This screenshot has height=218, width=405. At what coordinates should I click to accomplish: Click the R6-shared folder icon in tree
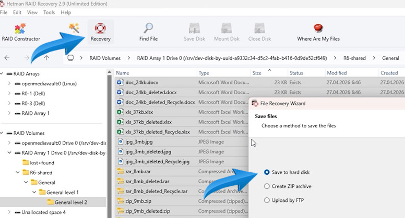26,172
